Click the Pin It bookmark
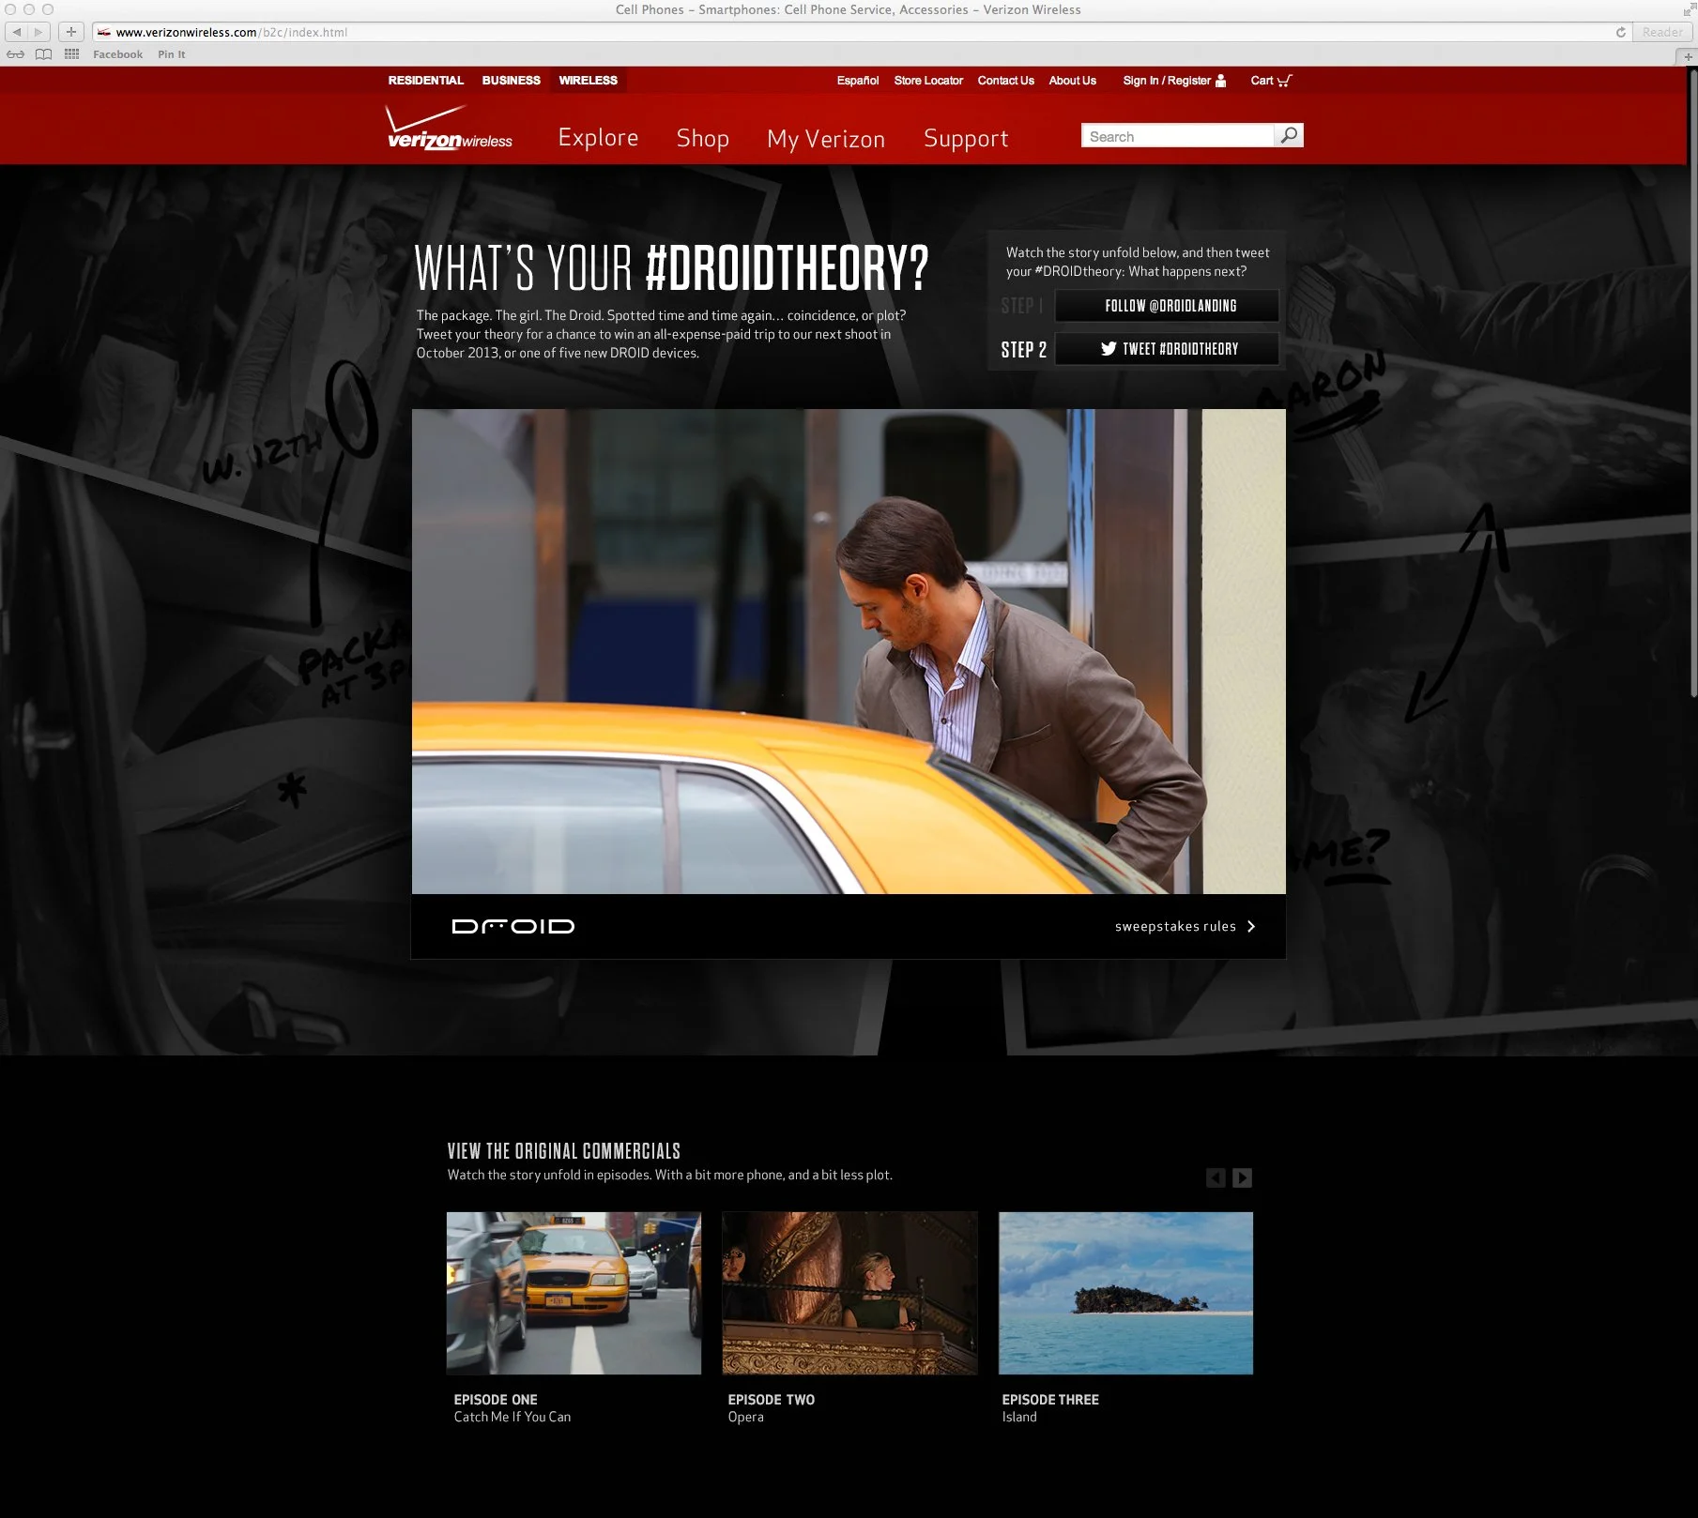This screenshot has height=1518, width=1698. (172, 54)
